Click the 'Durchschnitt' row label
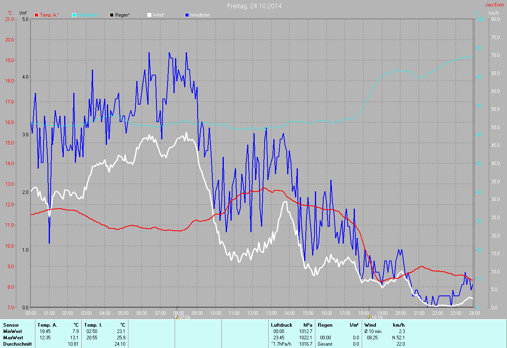 (17, 344)
